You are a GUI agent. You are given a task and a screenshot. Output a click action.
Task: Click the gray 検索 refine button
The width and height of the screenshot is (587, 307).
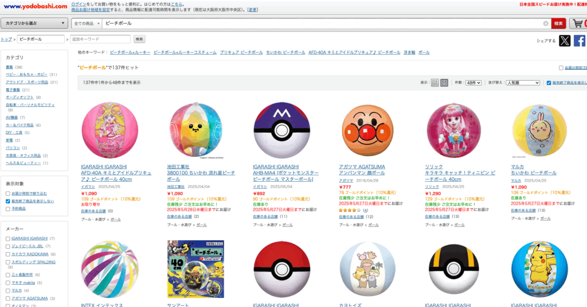[139, 39]
